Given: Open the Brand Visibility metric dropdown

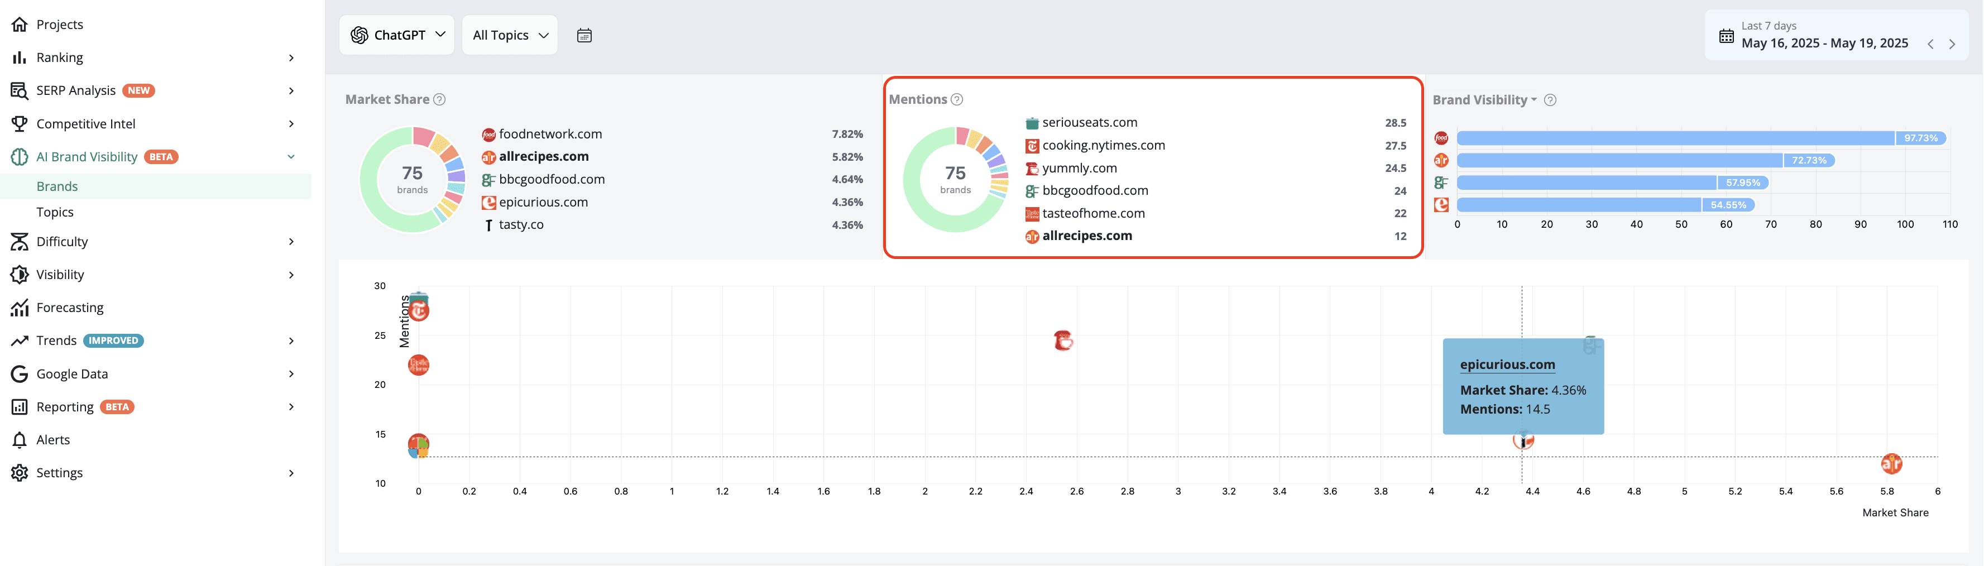Looking at the screenshot, I should coord(1484,100).
